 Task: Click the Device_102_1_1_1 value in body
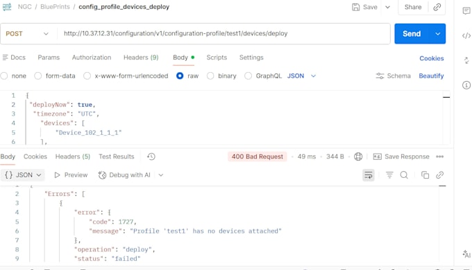pos(89,132)
